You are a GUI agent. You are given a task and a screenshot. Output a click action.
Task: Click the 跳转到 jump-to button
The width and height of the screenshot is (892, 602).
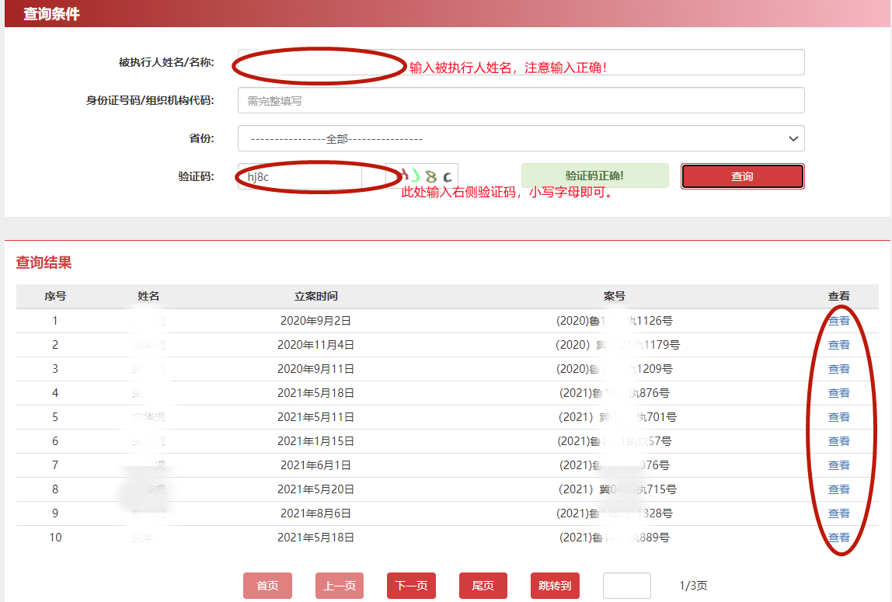tap(555, 586)
